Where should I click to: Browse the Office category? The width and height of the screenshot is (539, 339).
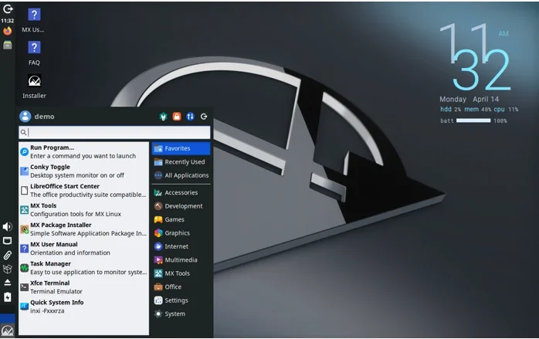(x=181, y=286)
